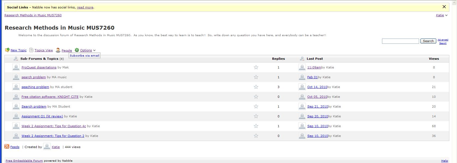Viewport: 457px width, 163px height.
Task: Open the Advanced Search link
Action: click(443, 41)
